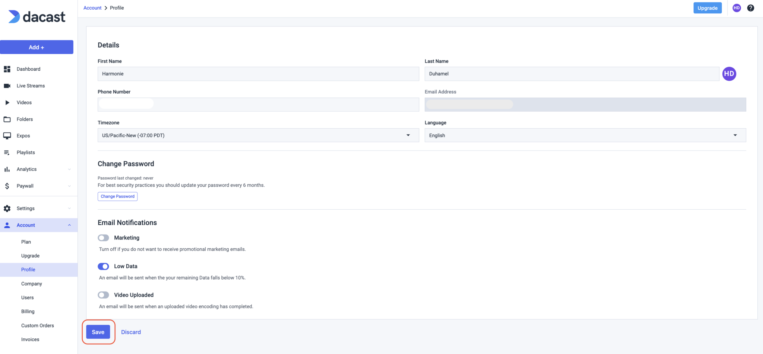Open the Language dropdown
Screen dimensions: 763x354
(x=585, y=135)
